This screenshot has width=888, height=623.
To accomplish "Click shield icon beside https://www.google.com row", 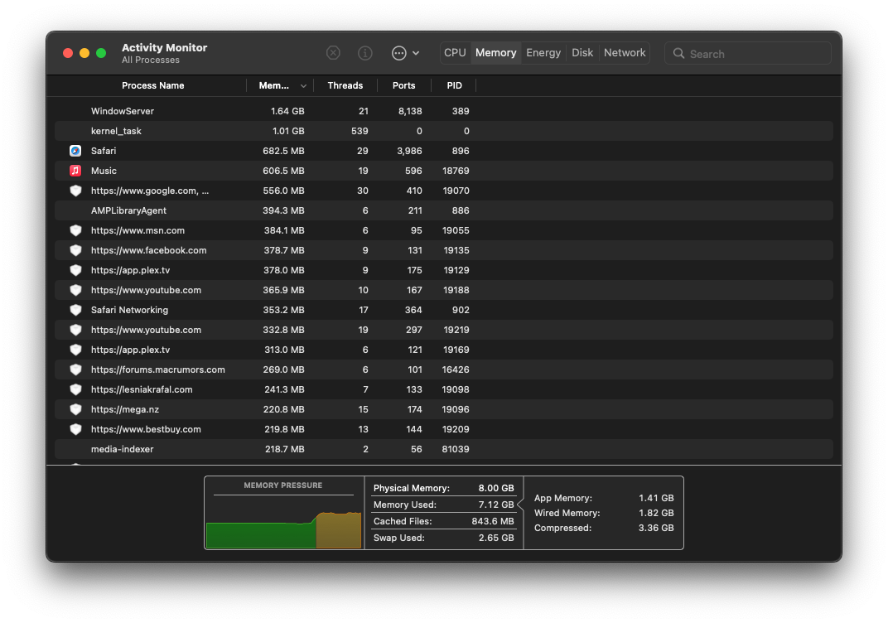I will (x=75, y=191).
